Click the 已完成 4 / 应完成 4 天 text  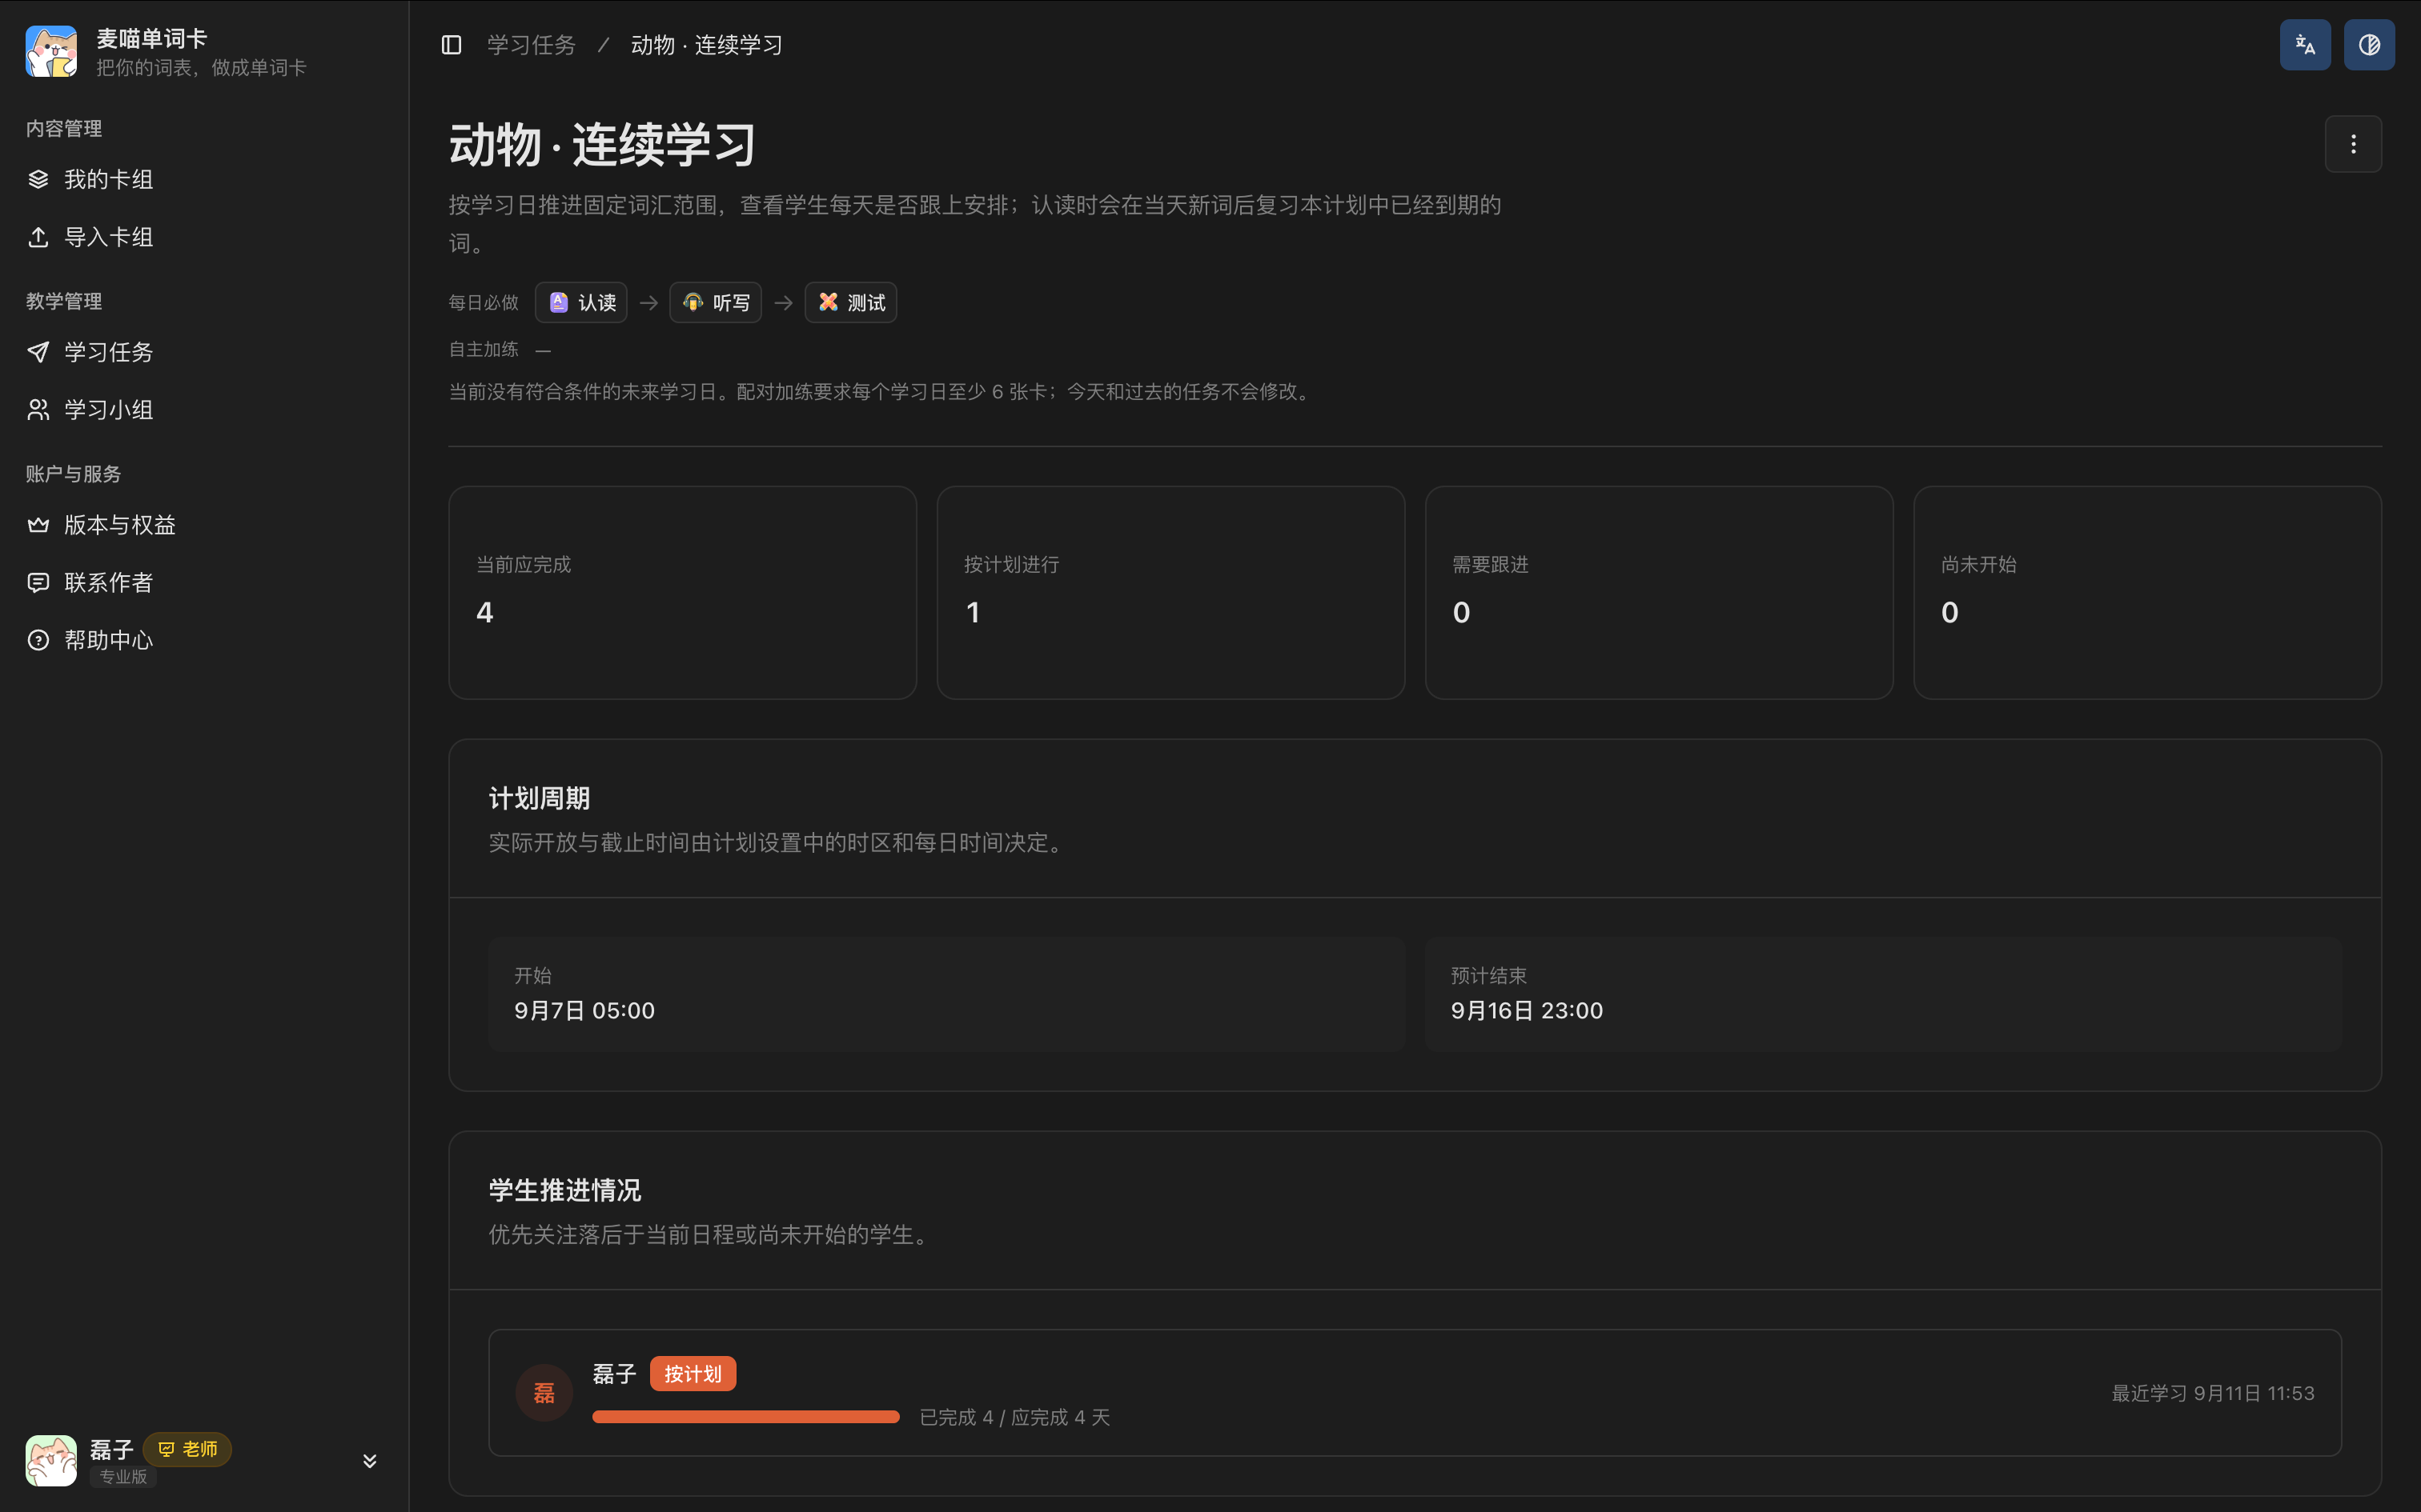[x=1014, y=1417]
